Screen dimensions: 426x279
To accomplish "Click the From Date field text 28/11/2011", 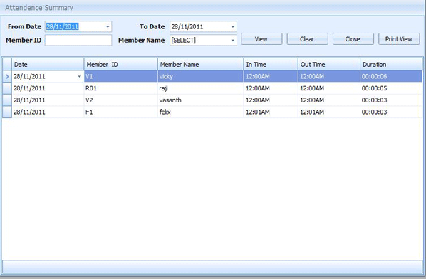I will pyautogui.click(x=63, y=26).
